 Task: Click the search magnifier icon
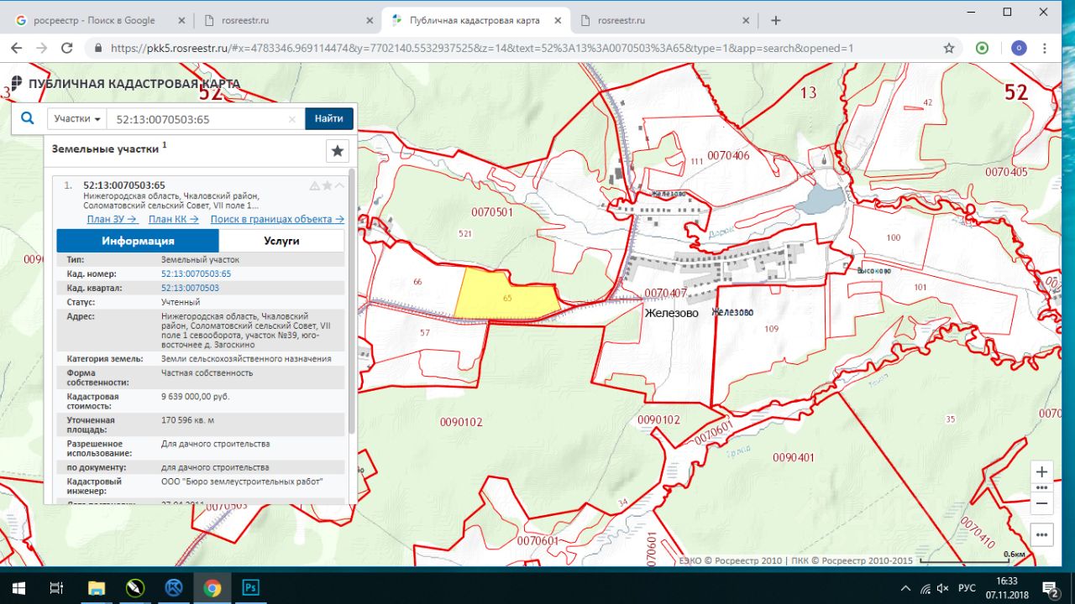pyautogui.click(x=28, y=118)
